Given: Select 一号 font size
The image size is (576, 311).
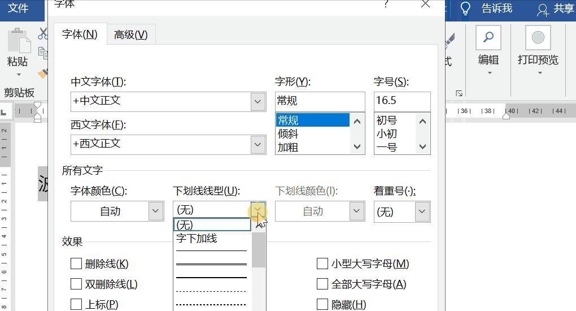Looking at the screenshot, I should click(395, 147).
